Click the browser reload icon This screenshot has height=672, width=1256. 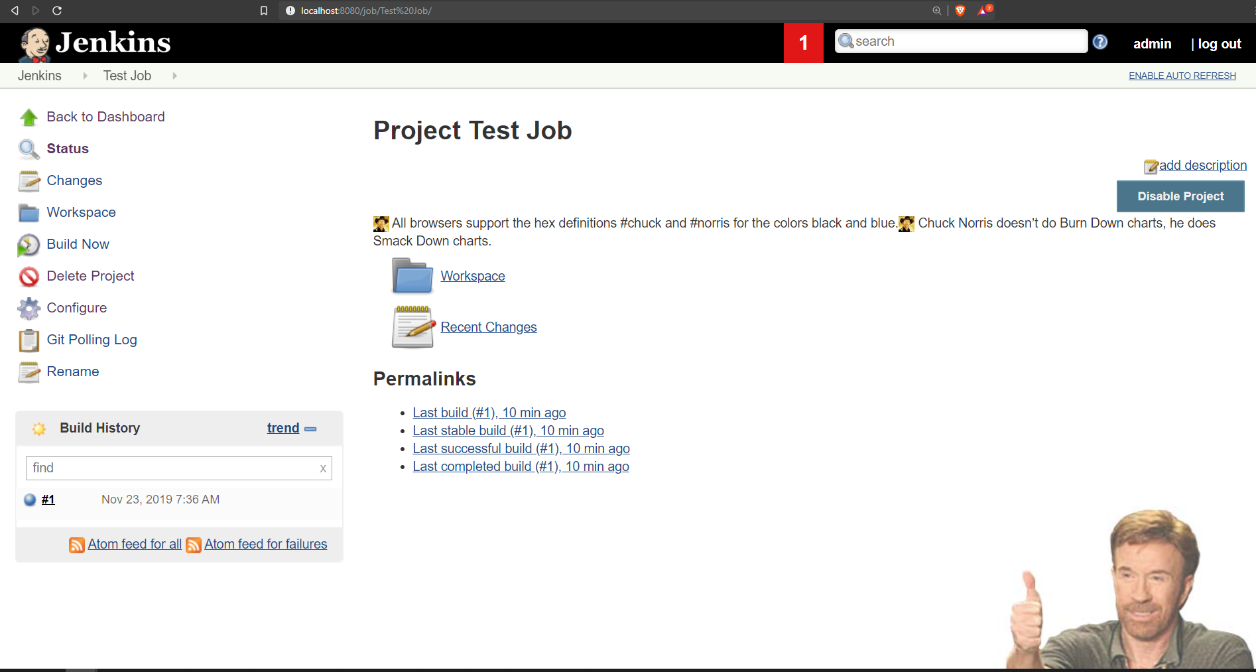(x=57, y=11)
